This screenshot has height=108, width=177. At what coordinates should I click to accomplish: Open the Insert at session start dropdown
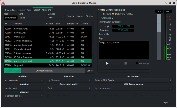(24, 88)
